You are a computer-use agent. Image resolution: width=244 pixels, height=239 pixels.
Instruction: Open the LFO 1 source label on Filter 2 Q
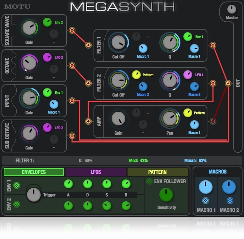coord(199,75)
